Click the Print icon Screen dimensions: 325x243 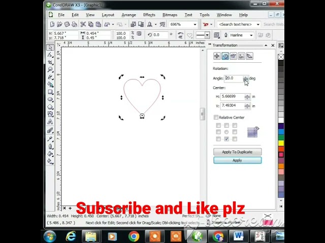[74, 24]
